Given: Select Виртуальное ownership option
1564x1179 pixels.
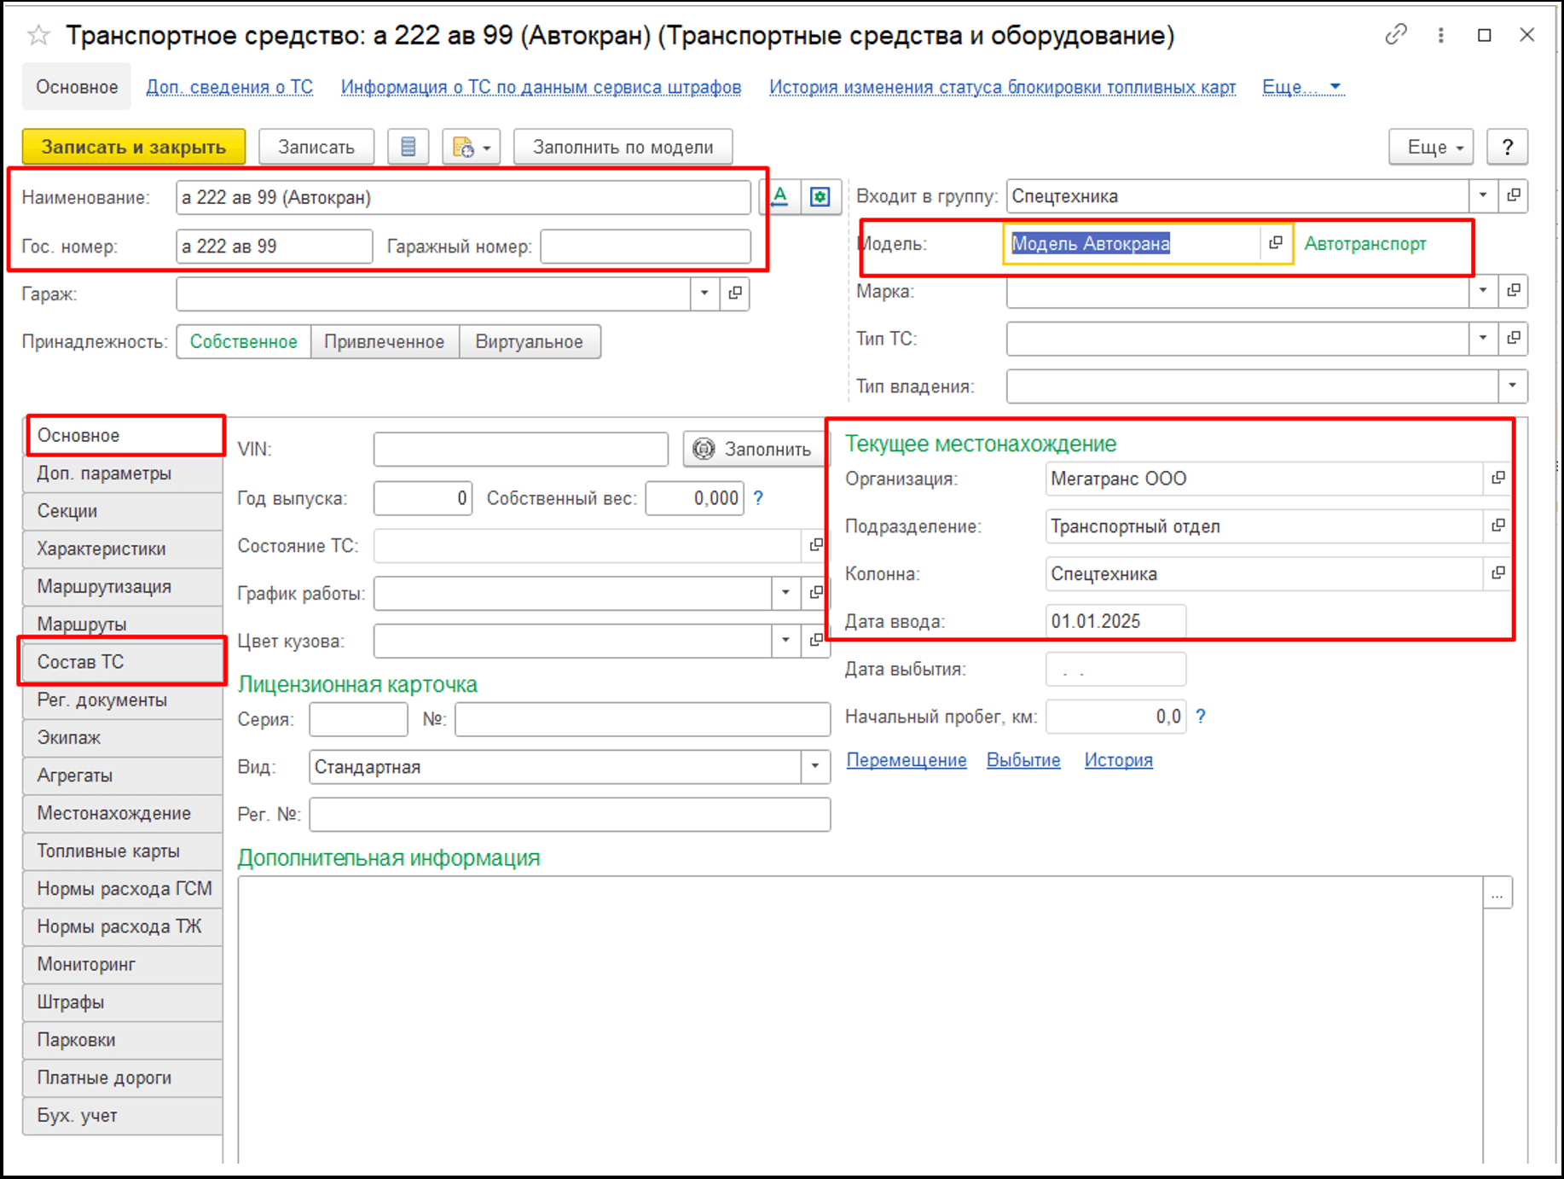Looking at the screenshot, I should tap(529, 342).
